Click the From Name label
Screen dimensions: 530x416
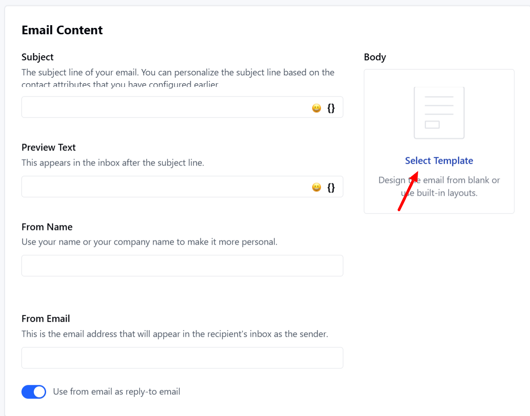(47, 227)
